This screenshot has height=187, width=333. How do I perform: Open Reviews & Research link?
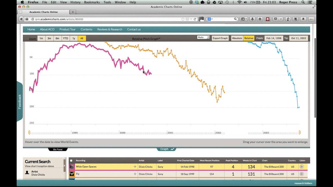pos(110,29)
